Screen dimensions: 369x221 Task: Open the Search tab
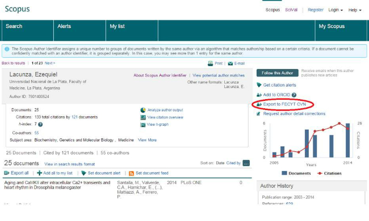click(x=28, y=31)
